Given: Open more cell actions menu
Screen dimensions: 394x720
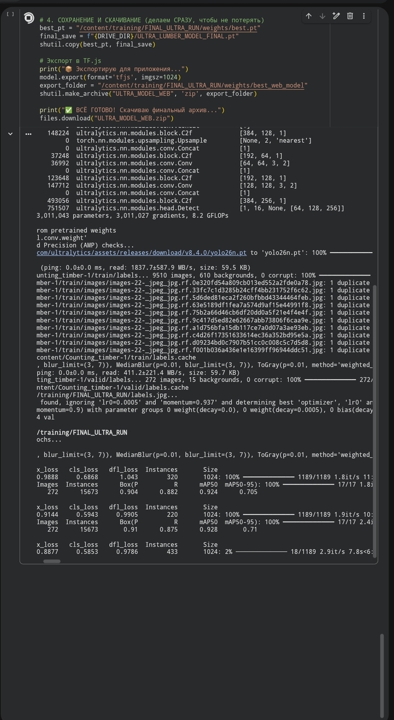Looking at the screenshot, I should pyautogui.click(x=364, y=16).
